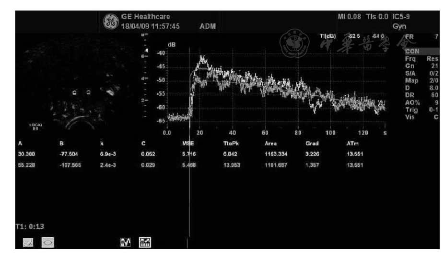Click the borderless waveform curve icon

(x=125, y=243)
